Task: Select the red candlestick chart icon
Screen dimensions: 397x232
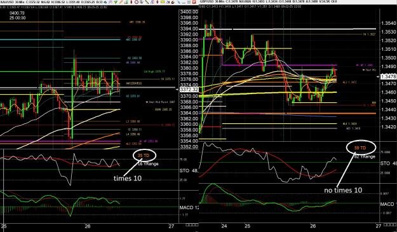Action: coord(131,2)
